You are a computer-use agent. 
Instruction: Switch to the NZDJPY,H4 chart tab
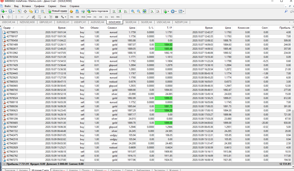[181, 22]
